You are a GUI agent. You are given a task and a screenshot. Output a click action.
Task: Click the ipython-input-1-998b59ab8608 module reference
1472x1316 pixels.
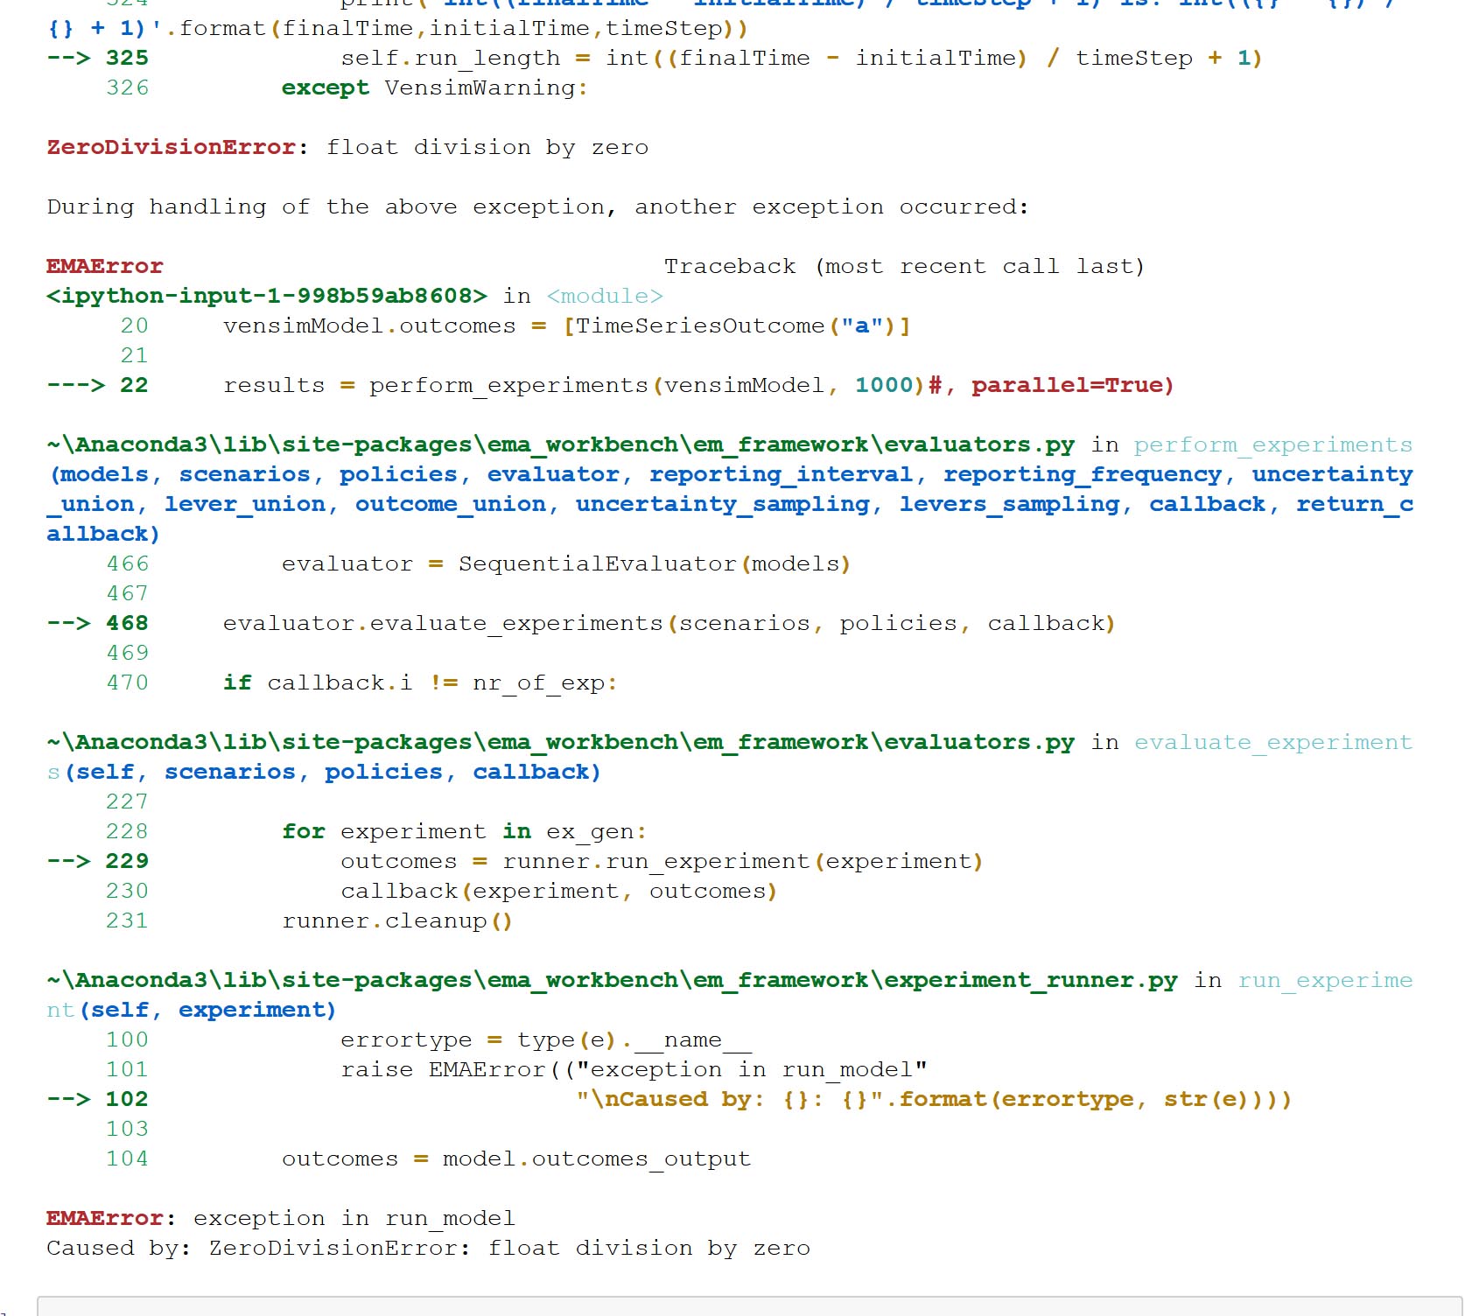267,296
